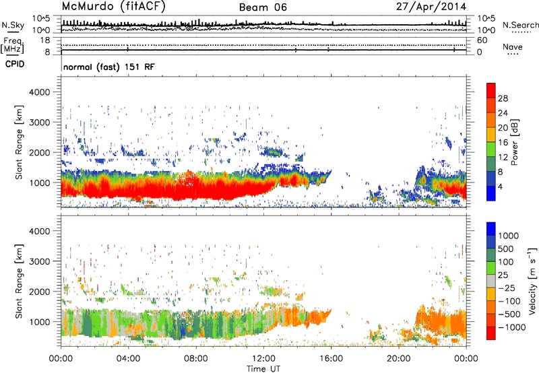The image size is (539, 373).
Task: Select the '2000' tick of the power panel
Action: click(40, 152)
